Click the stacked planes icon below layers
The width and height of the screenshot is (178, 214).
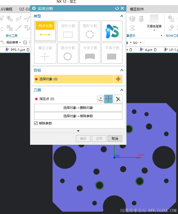coord(132,28)
